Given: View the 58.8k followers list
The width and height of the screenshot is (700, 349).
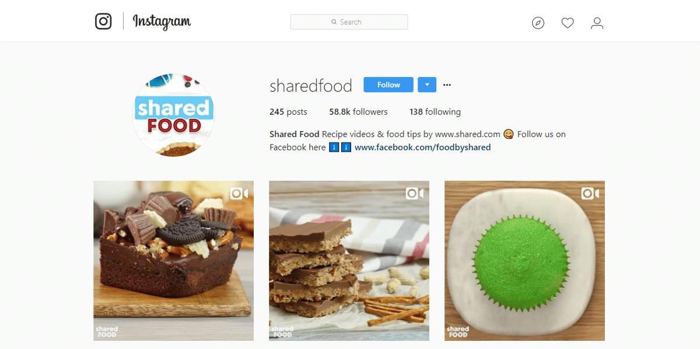Looking at the screenshot, I should pos(358,112).
